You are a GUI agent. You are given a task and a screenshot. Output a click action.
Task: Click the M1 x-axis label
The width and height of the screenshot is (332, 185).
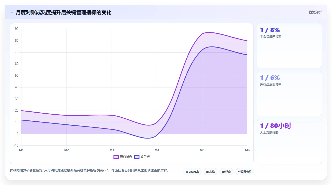[21, 150]
